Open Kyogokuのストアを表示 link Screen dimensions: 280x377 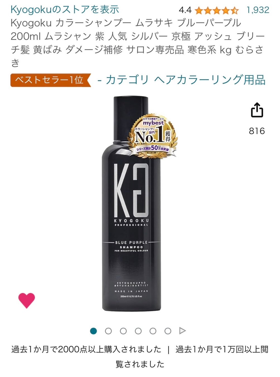pos(65,9)
